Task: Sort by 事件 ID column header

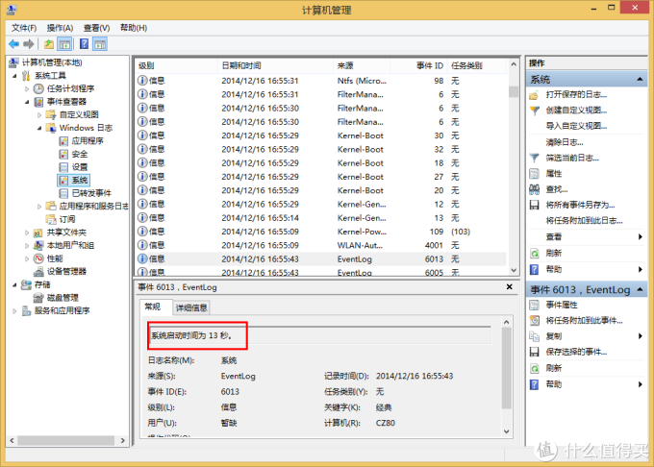Action: [418, 65]
